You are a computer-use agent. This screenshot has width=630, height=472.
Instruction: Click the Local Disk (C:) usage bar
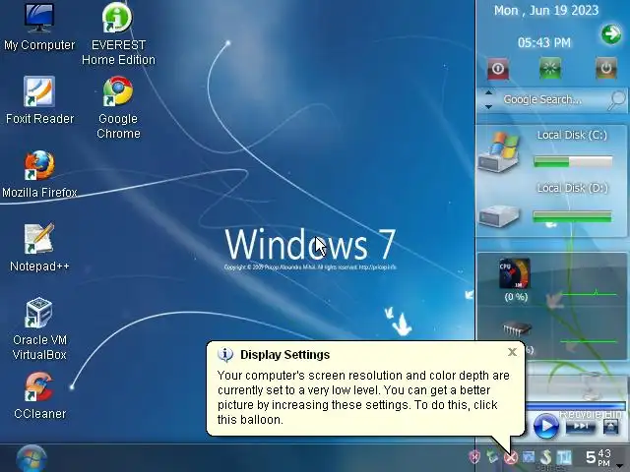tap(573, 161)
